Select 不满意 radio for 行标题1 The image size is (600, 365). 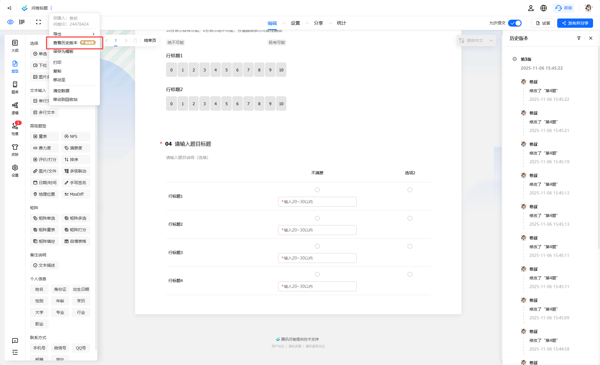pyautogui.click(x=317, y=190)
